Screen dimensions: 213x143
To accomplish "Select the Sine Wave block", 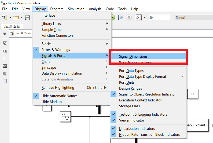I will coord(65,116).
